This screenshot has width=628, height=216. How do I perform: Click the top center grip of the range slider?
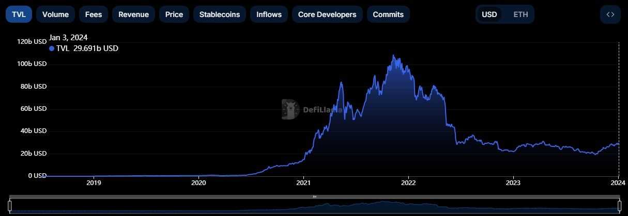pos(314,197)
